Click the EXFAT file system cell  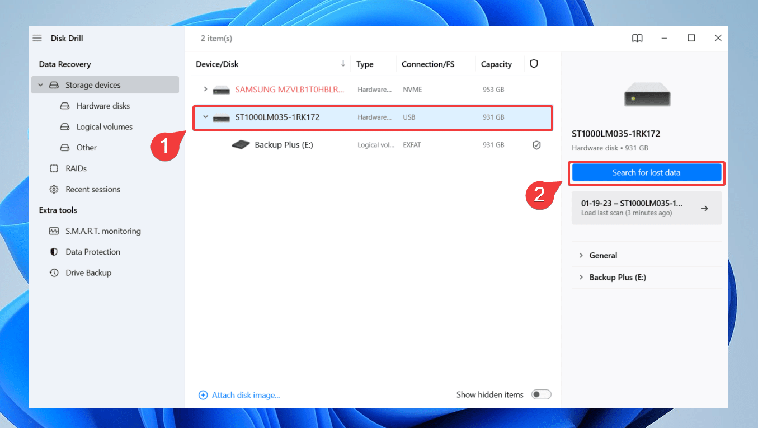coord(412,145)
